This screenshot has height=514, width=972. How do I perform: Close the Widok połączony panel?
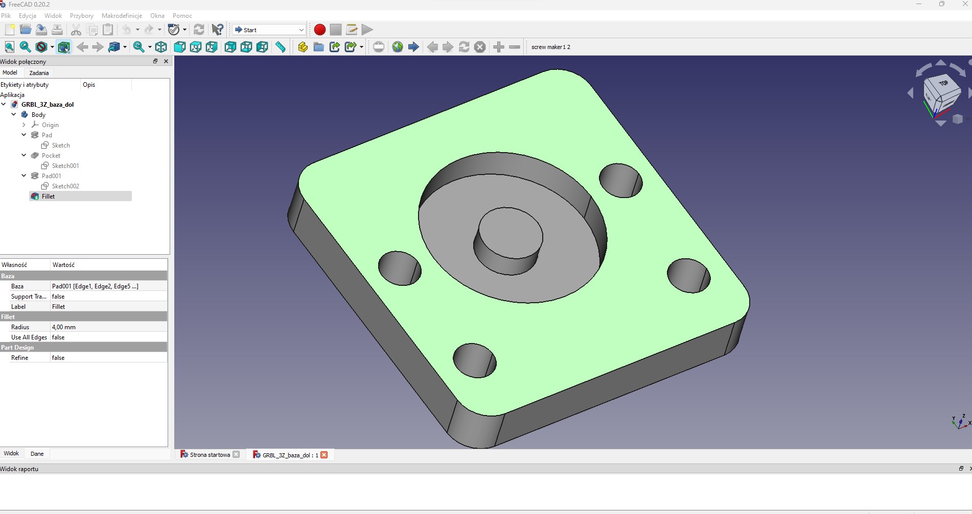[166, 61]
